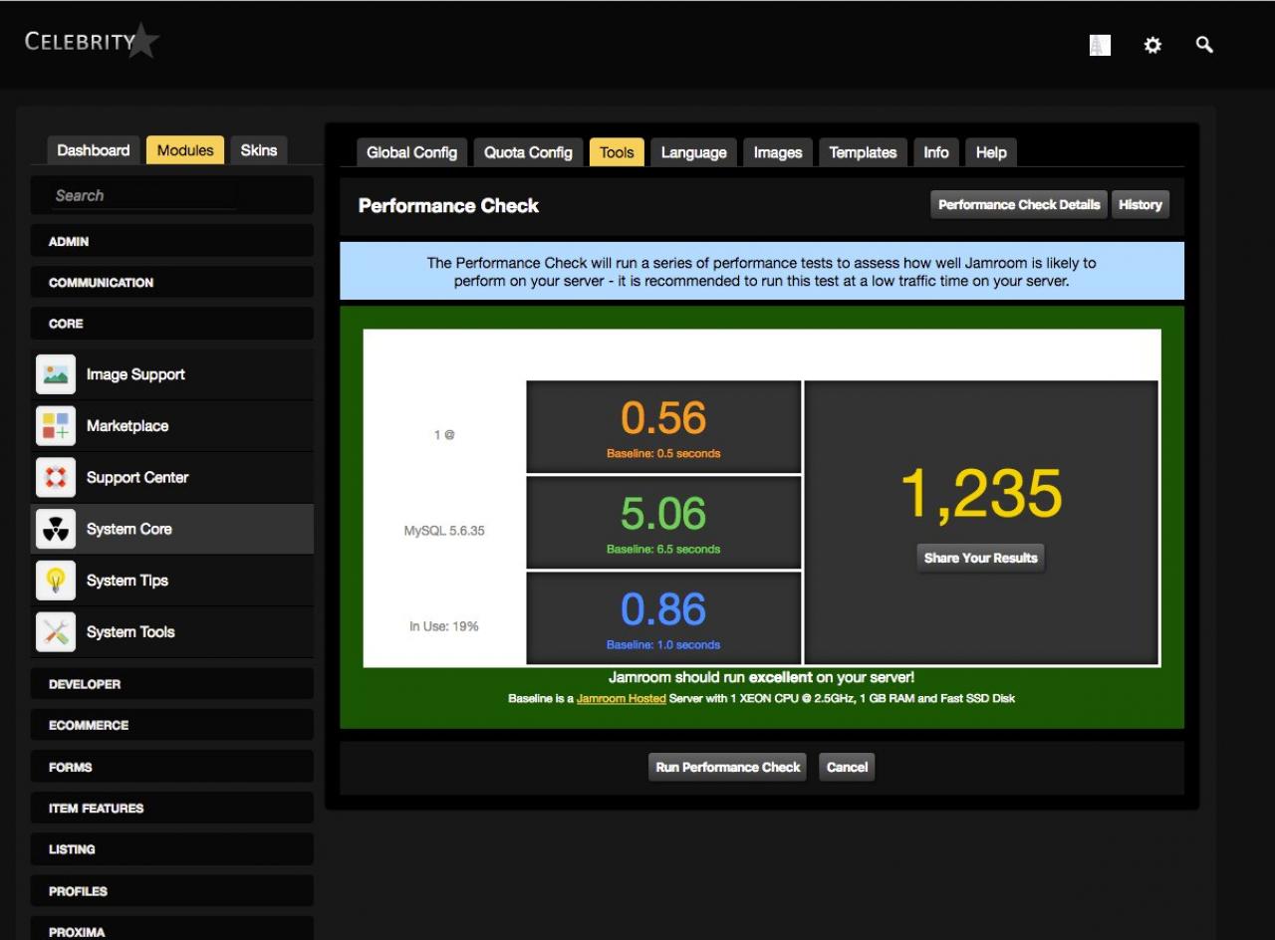This screenshot has width=1275, height=940.
Task: Click the orange 0.56 score tile
Action: (x=663, y=426)
